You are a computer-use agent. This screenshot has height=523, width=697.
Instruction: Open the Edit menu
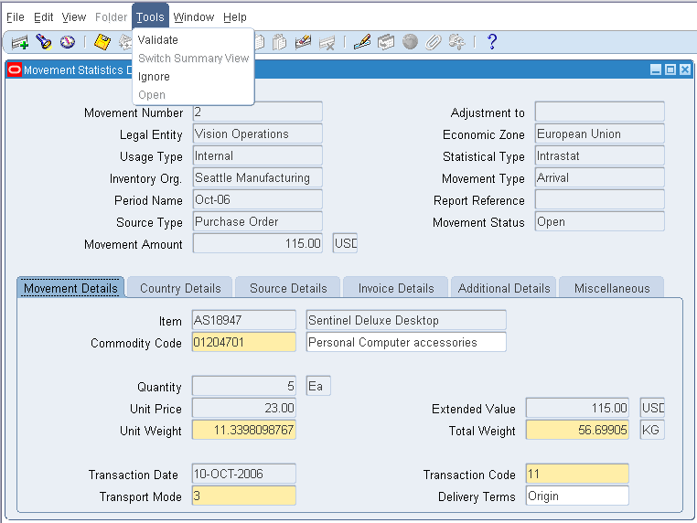coord(44,17)
